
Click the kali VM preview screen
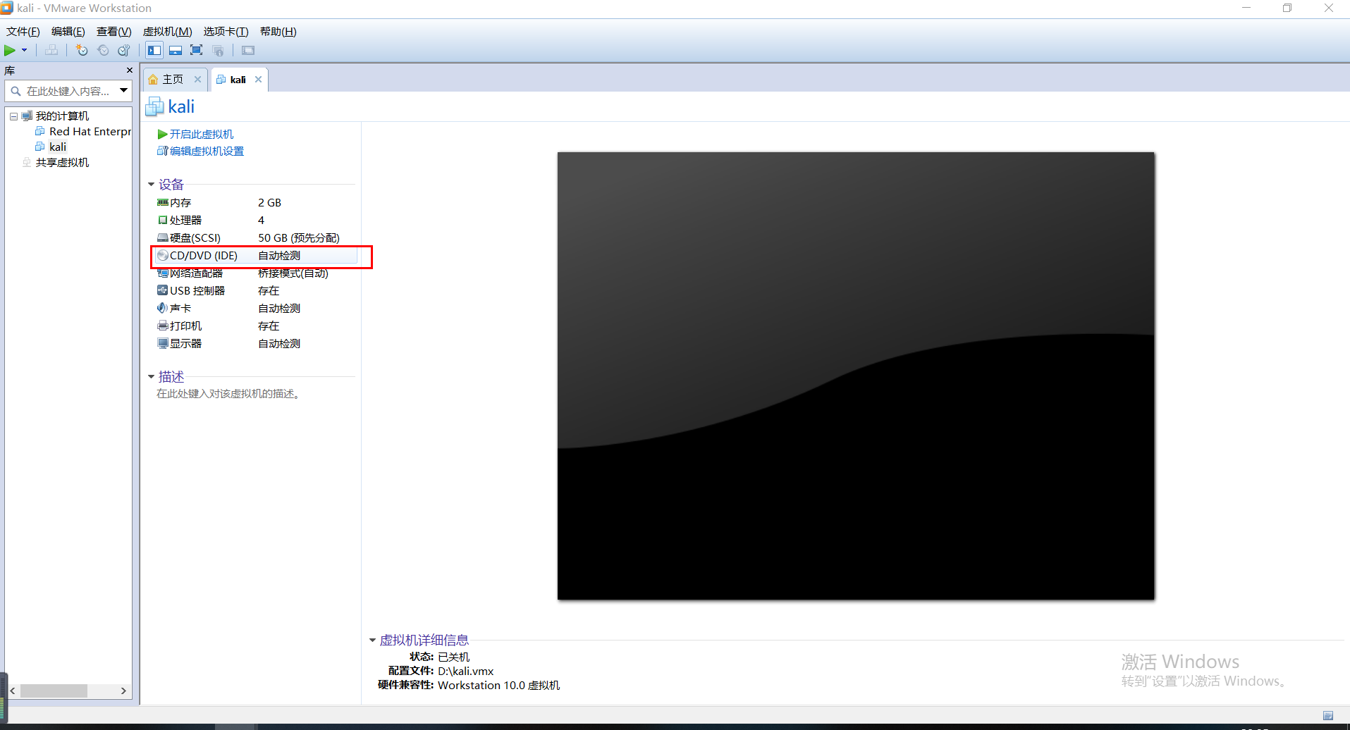point(856,376)
